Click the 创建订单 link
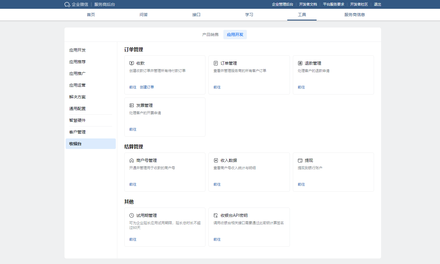This screenshot has height=264, width=440. tap(147, 87)
